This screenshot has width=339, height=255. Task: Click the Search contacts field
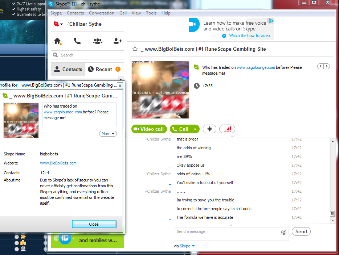point(87,55)
